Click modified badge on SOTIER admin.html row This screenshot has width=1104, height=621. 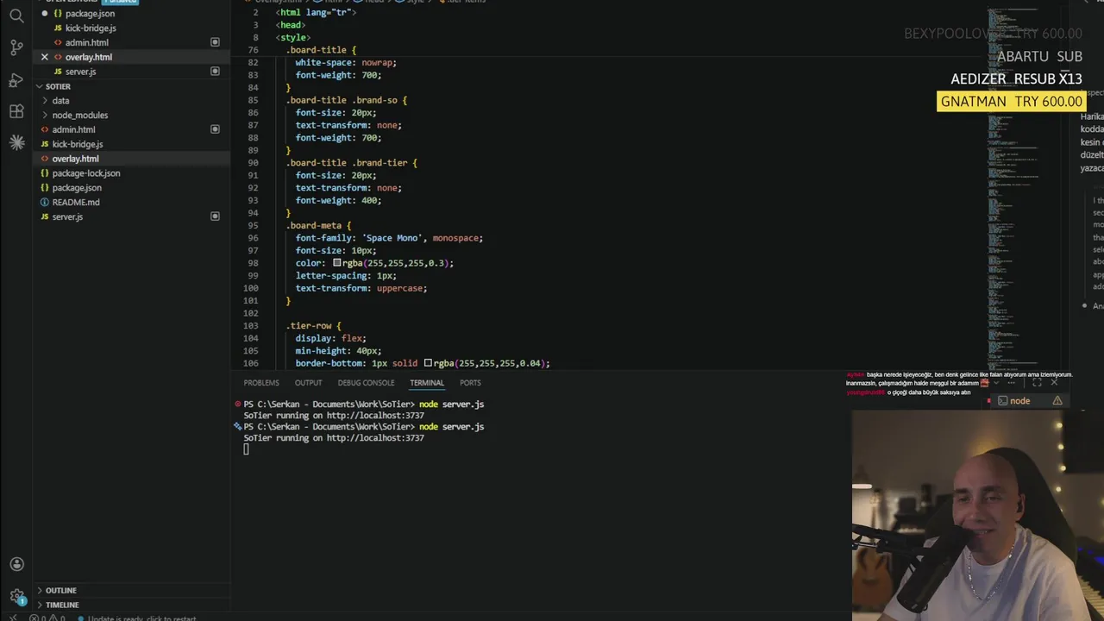[215, 129]
